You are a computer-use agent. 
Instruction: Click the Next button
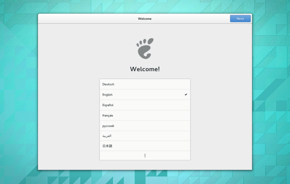coord(240,19)
